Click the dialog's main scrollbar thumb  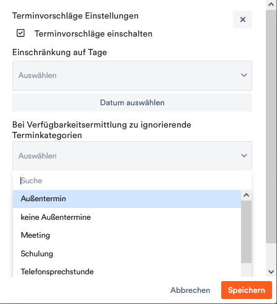pos(271,126)
